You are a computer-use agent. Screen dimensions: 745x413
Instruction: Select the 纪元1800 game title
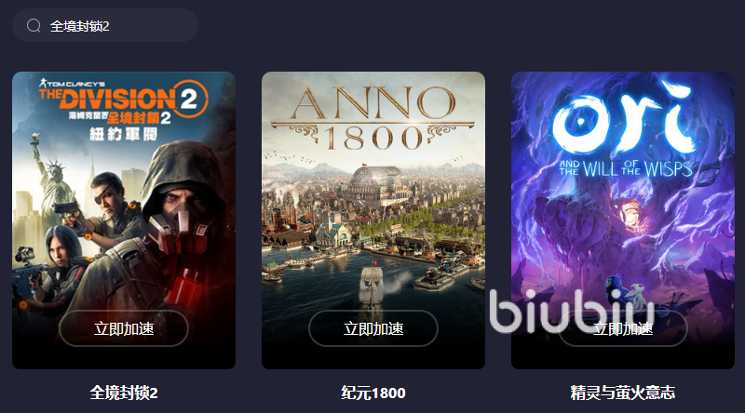(373, 393)
